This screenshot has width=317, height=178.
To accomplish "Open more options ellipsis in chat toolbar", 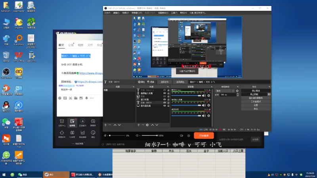I will pyautogui.click(x=92, y=98).
